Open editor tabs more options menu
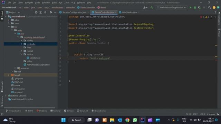Screen dimensions: 221x124 (215, 12)
